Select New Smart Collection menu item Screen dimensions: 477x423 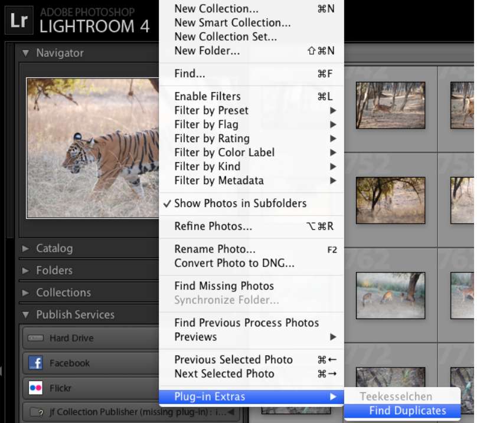[232, 23]
